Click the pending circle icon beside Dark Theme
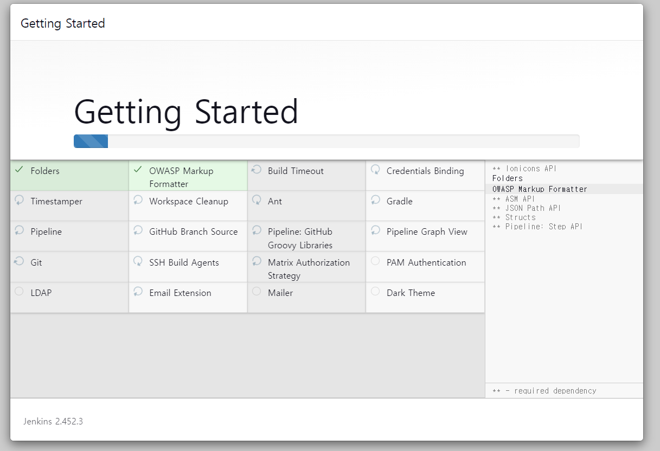The width and height of the screenshot is (660, 451). pyautogui.click(x=375, y=292)
